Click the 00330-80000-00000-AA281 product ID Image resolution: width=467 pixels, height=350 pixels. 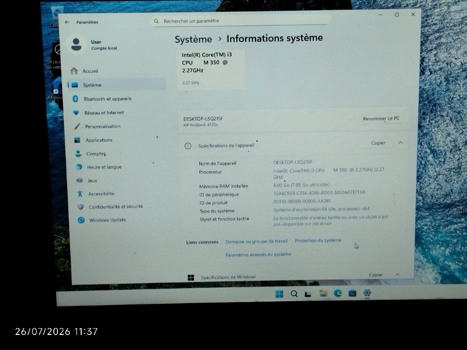coord(302,201)
